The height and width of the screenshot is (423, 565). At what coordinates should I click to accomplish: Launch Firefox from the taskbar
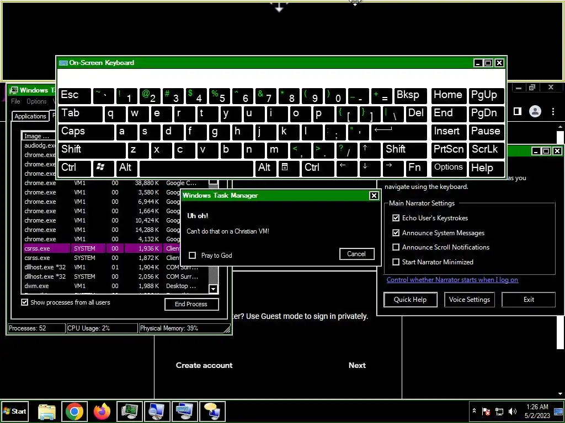click(102, 411)
